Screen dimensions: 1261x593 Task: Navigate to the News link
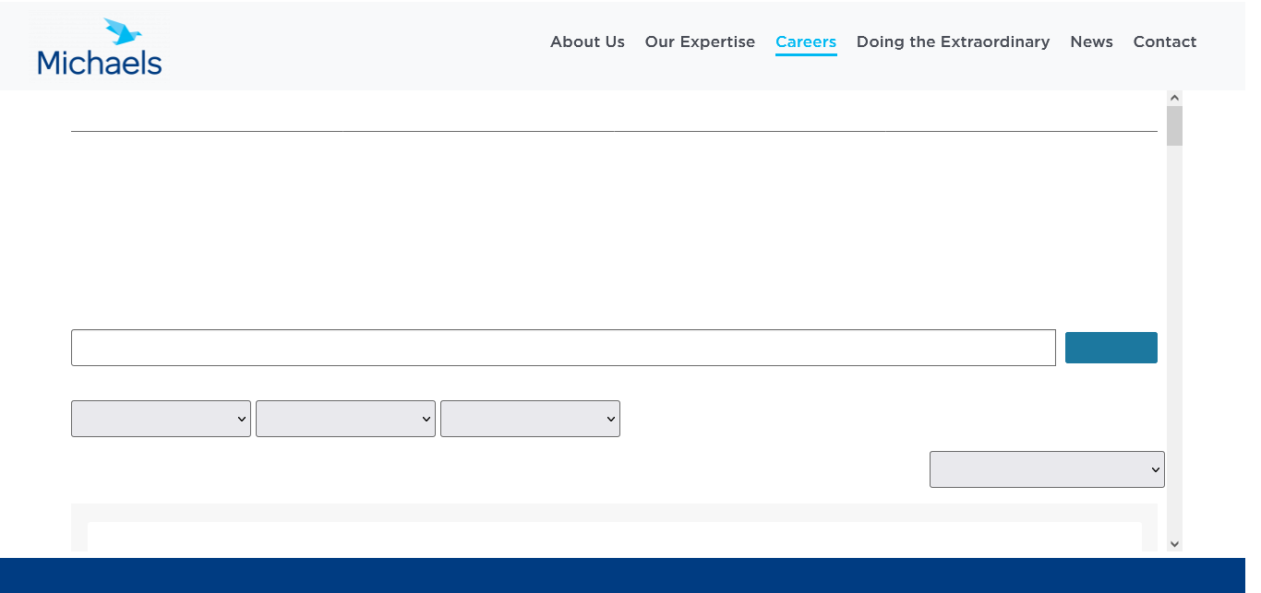[x=1091, y=42]
